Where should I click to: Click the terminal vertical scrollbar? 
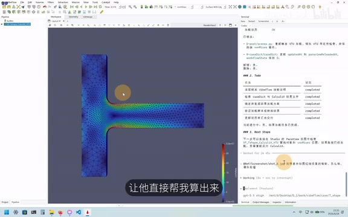pos(346,184)
